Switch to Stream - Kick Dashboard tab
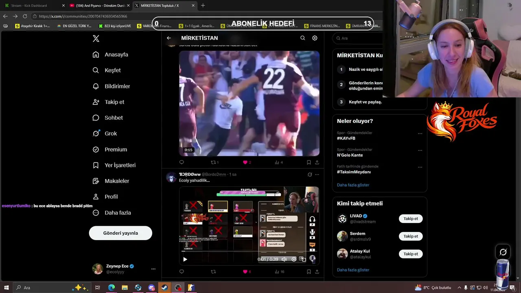521x293 pixels. (34, 5)
